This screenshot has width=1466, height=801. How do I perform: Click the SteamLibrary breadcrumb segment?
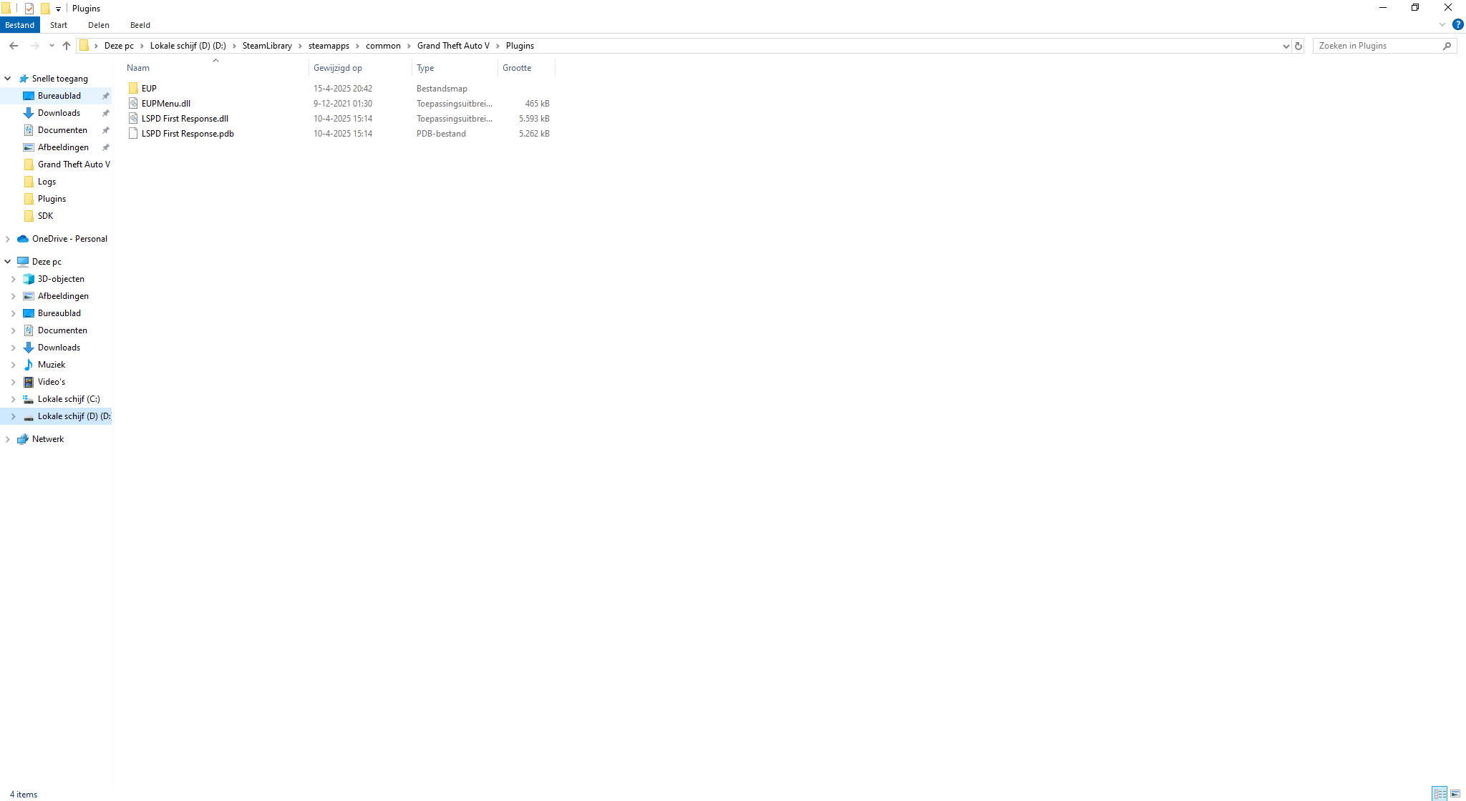267,46
